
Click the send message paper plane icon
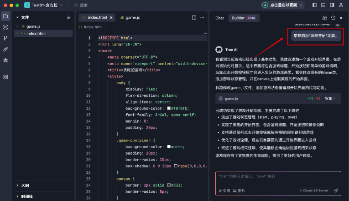point(335,191)
